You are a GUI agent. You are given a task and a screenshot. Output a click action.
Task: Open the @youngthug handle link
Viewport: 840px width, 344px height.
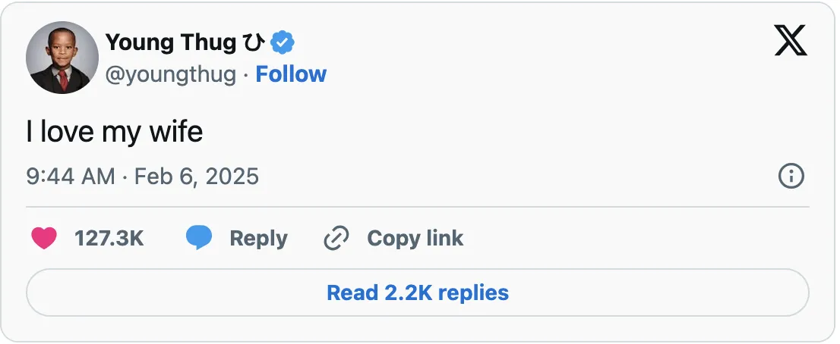170,74
